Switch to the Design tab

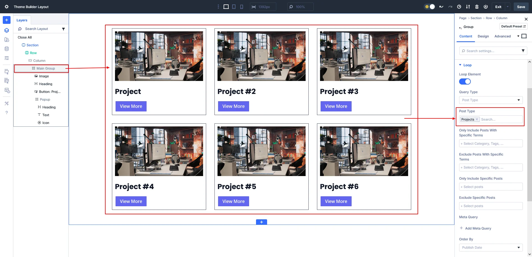(483, 36)
